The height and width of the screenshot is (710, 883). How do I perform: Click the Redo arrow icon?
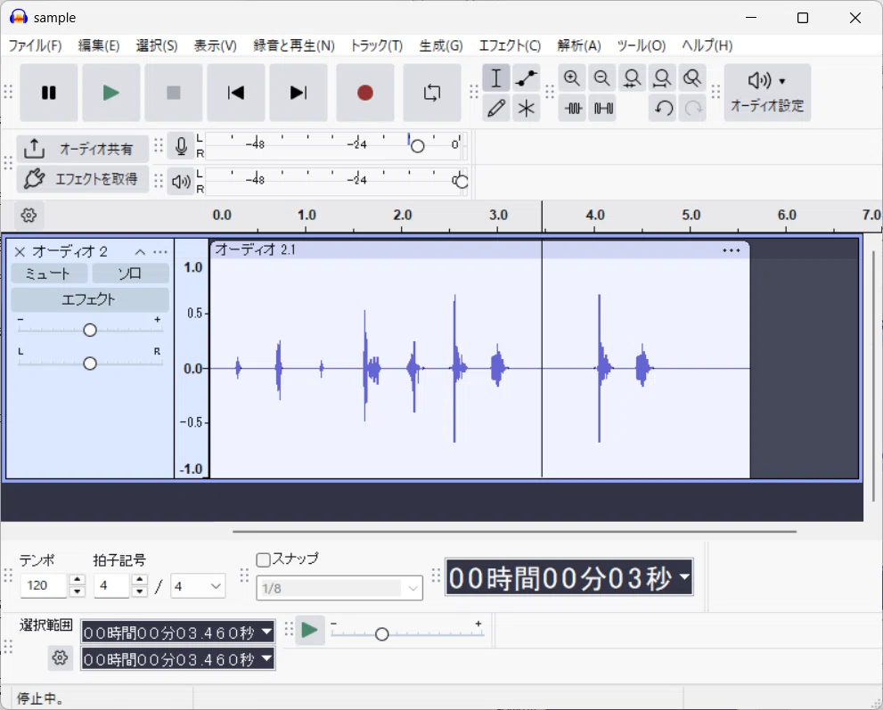click(692, 108)
